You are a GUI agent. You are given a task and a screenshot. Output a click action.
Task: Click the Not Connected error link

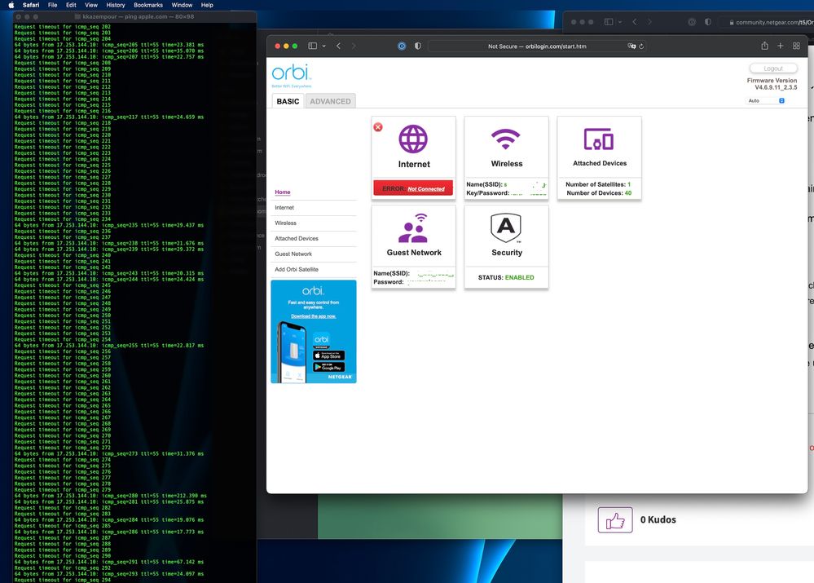(426, 188)
